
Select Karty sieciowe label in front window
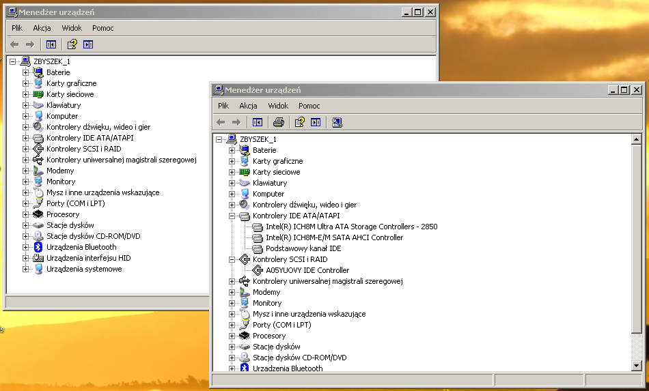pos(277,172)
